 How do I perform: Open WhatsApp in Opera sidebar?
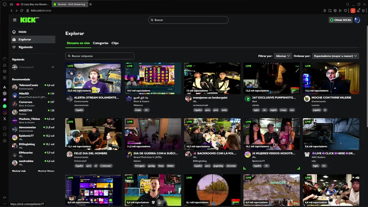click(5, 106)
